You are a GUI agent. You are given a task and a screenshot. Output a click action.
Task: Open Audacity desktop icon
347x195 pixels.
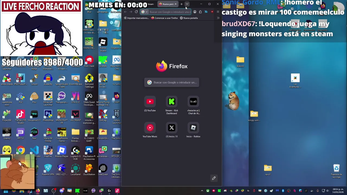(x=48, y=79)
